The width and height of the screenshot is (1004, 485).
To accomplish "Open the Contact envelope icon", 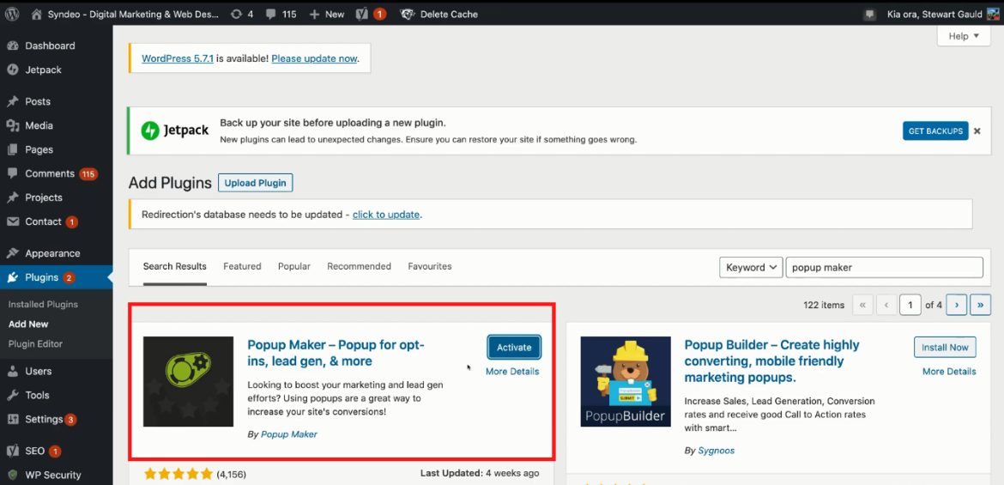I will [x=12, y=221].
